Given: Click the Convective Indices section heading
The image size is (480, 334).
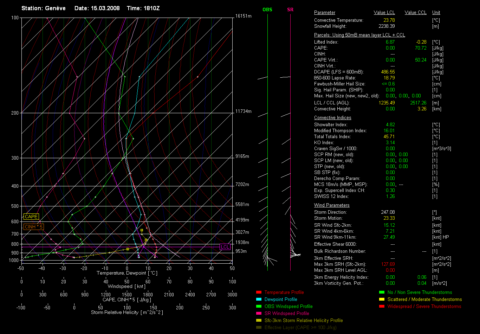Looking at the screenshot, I should [332, 118].
